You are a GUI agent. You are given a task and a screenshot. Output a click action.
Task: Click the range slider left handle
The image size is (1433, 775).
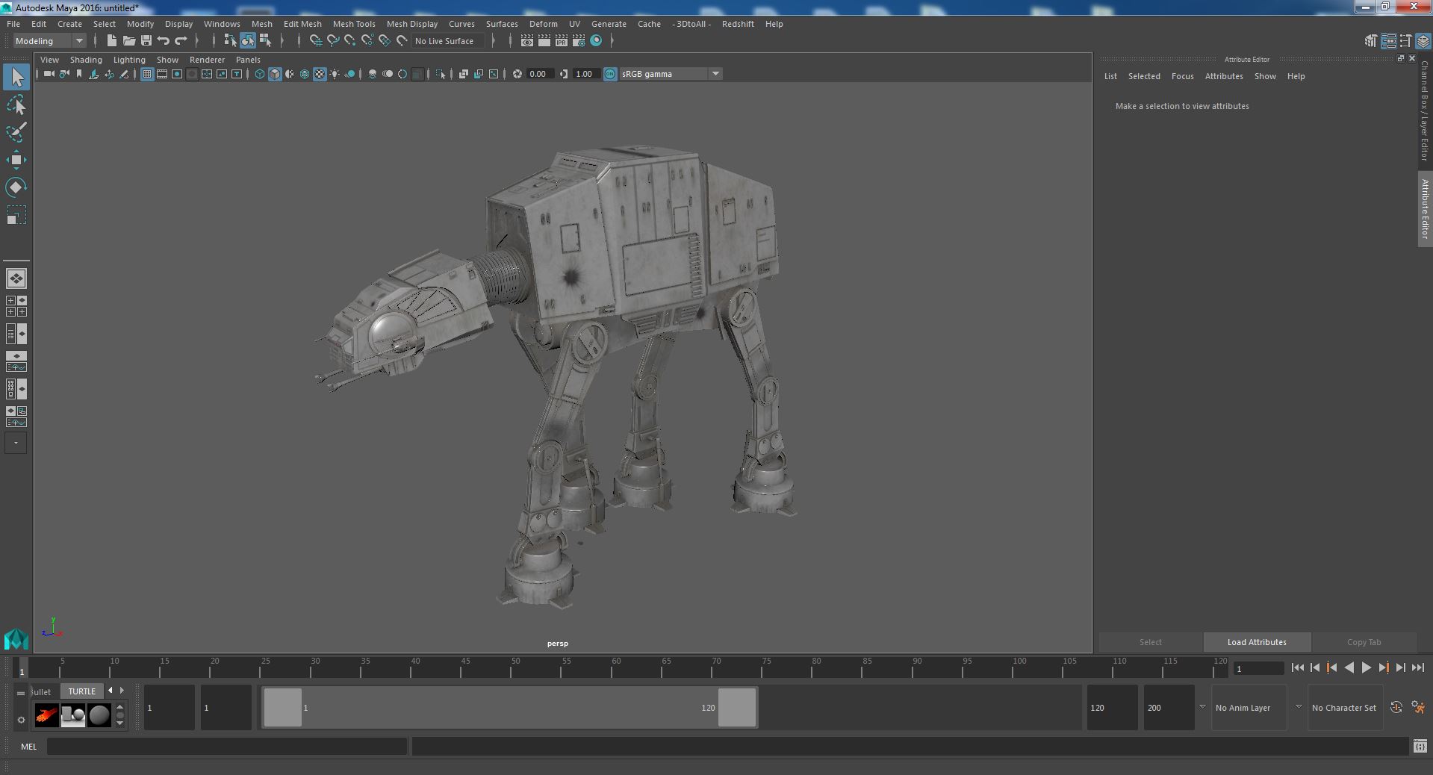[283, 707]
